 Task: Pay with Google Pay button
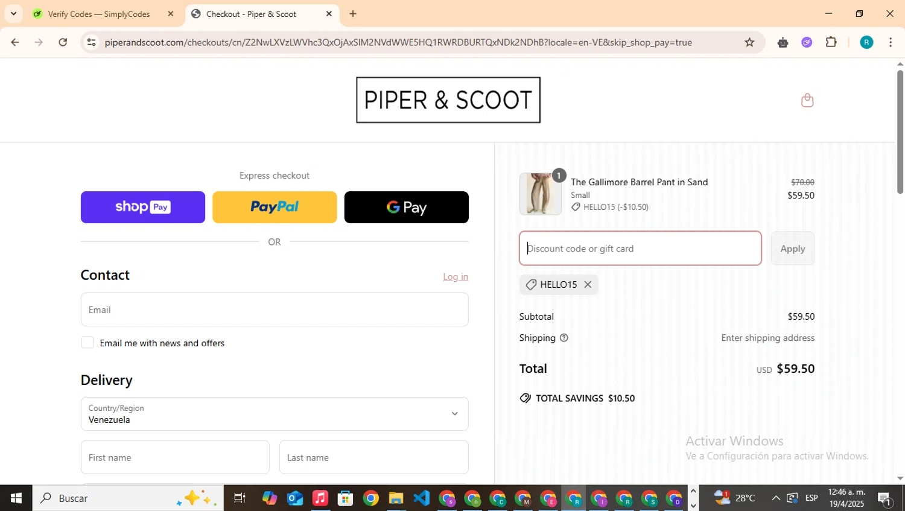406,207
